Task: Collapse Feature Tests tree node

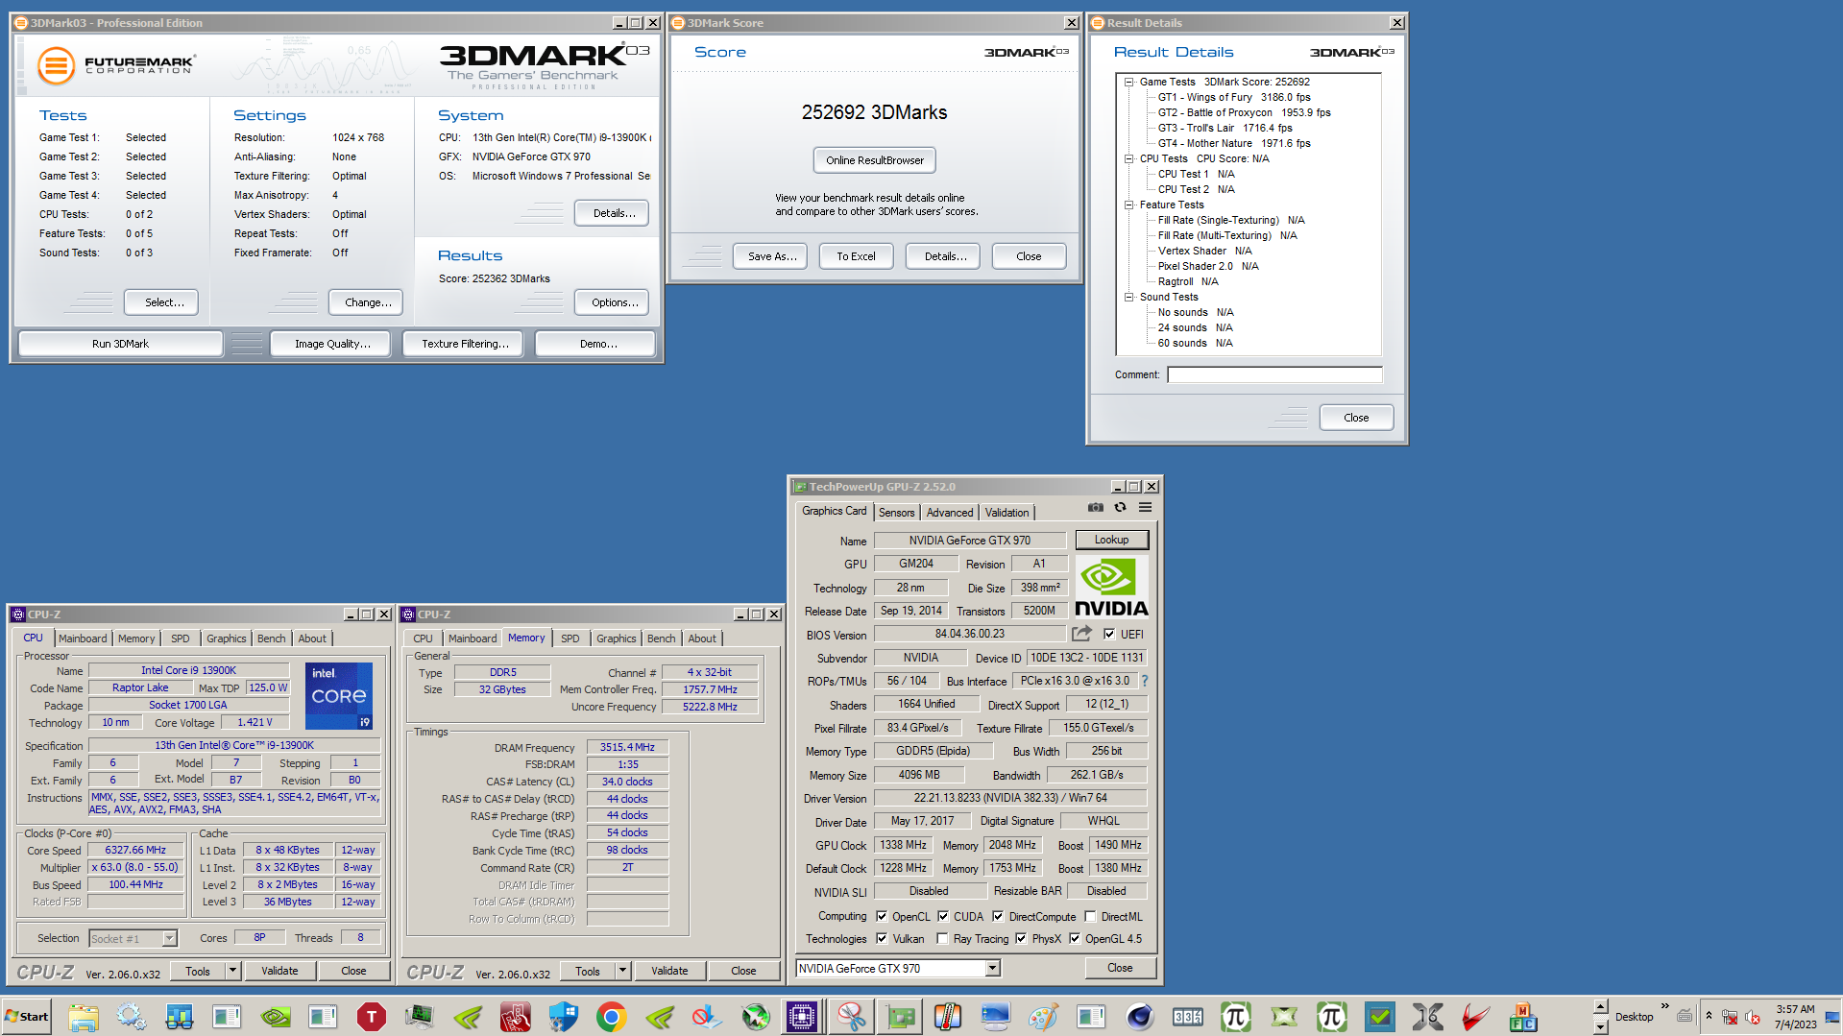Action: [x=1129, y=205]
